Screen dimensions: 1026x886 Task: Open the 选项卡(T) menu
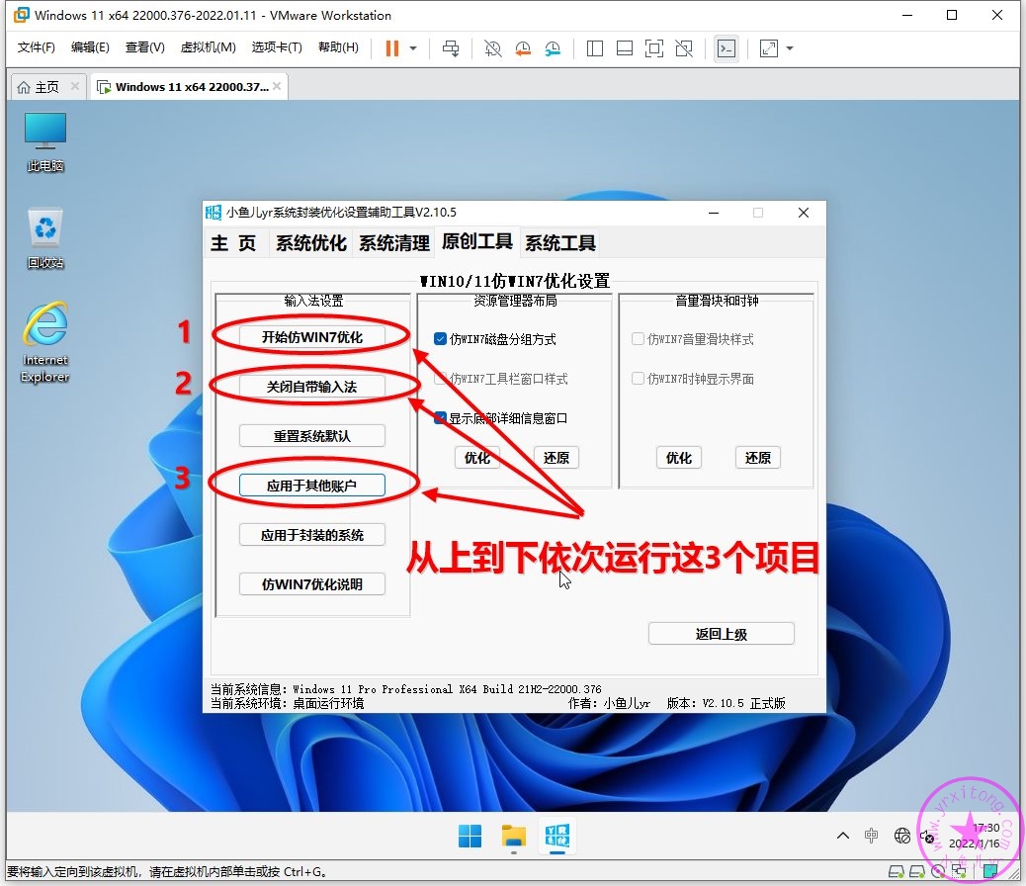tap(277, 47)
